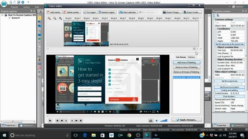Select Scene 0 in Projects explorer
The height and width of the screenshot is (139, 248).
[x=15, y=18]
